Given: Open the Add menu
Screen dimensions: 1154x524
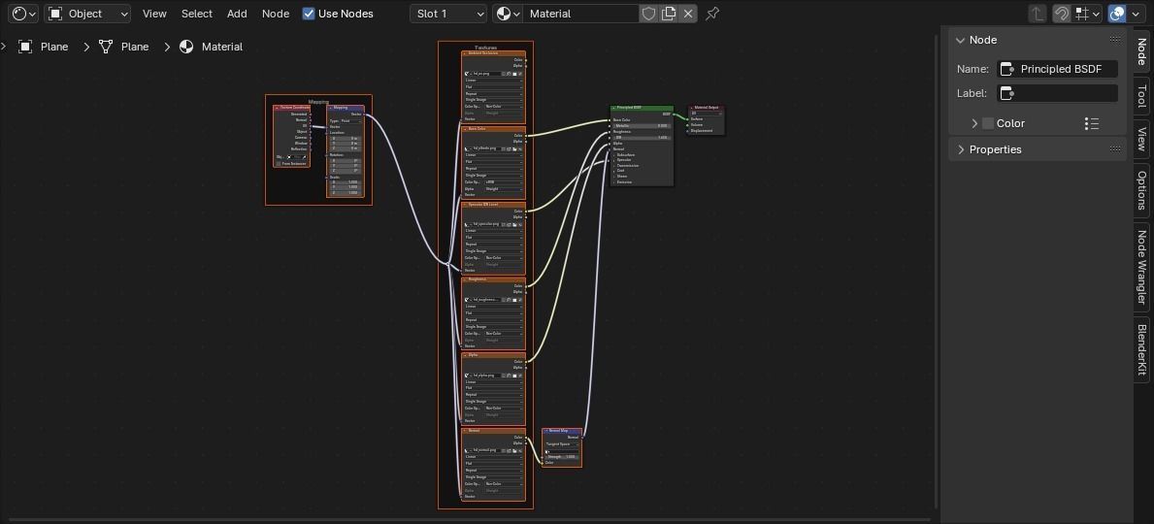Looking at the screenshot, I should (x=237, y=14).
